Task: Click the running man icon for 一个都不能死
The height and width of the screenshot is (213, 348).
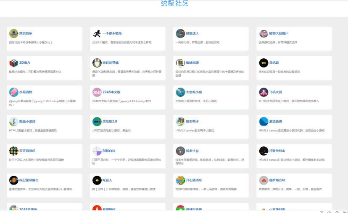Action: click(97, 34)
